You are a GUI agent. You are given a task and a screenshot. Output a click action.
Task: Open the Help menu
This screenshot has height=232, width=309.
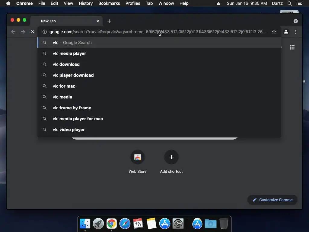[184, 3]
